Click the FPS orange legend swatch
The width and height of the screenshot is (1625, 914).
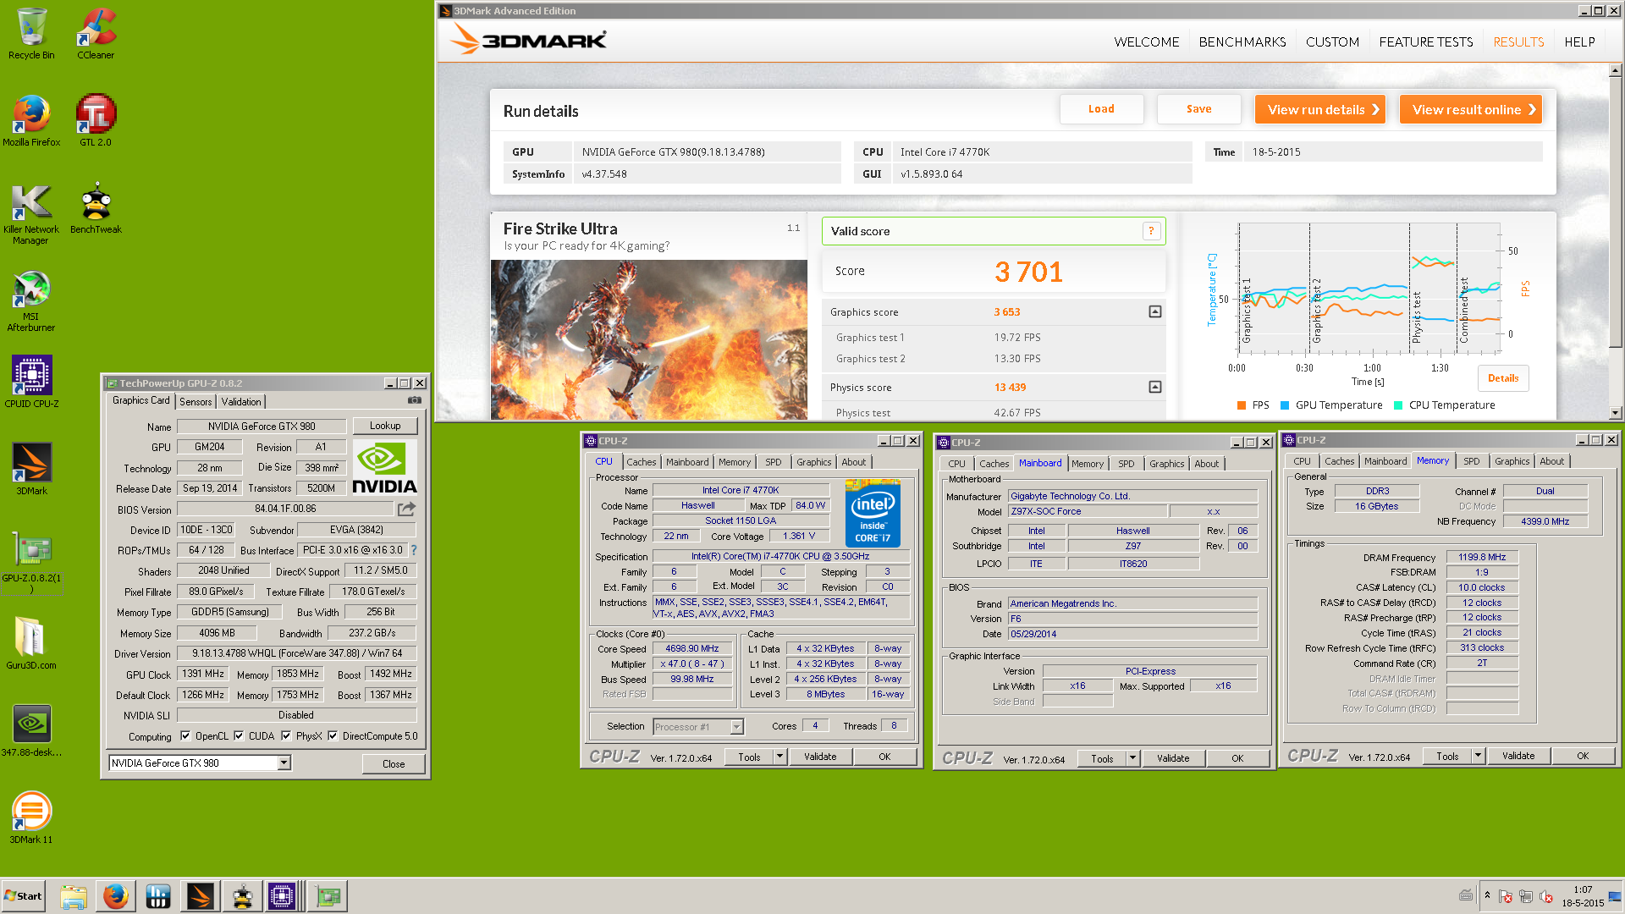(x=1242, y=405)
